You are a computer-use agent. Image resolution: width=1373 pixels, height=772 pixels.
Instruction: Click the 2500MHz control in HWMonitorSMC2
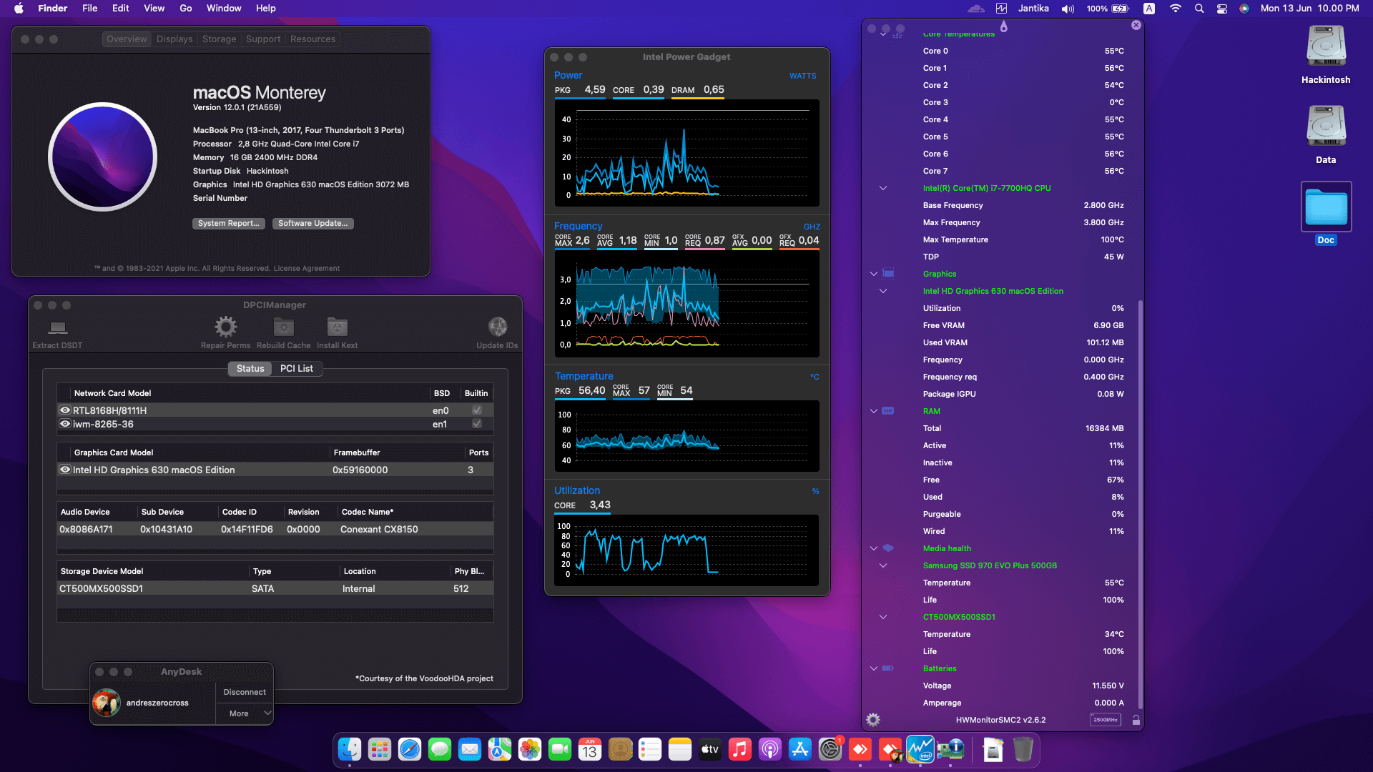(1106, 720)
